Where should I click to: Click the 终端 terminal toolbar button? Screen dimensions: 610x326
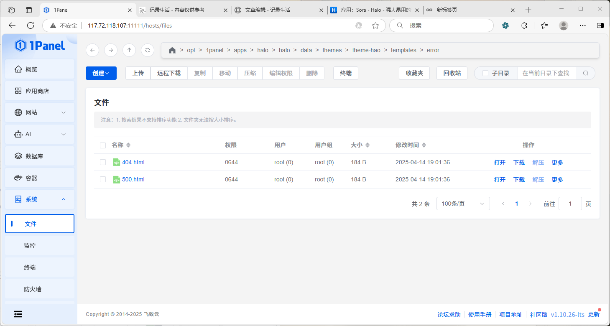coord(345,73)
